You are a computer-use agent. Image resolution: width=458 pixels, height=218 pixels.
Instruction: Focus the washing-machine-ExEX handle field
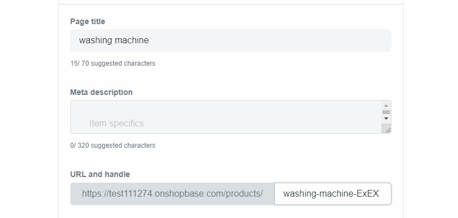tap(333, 194)
